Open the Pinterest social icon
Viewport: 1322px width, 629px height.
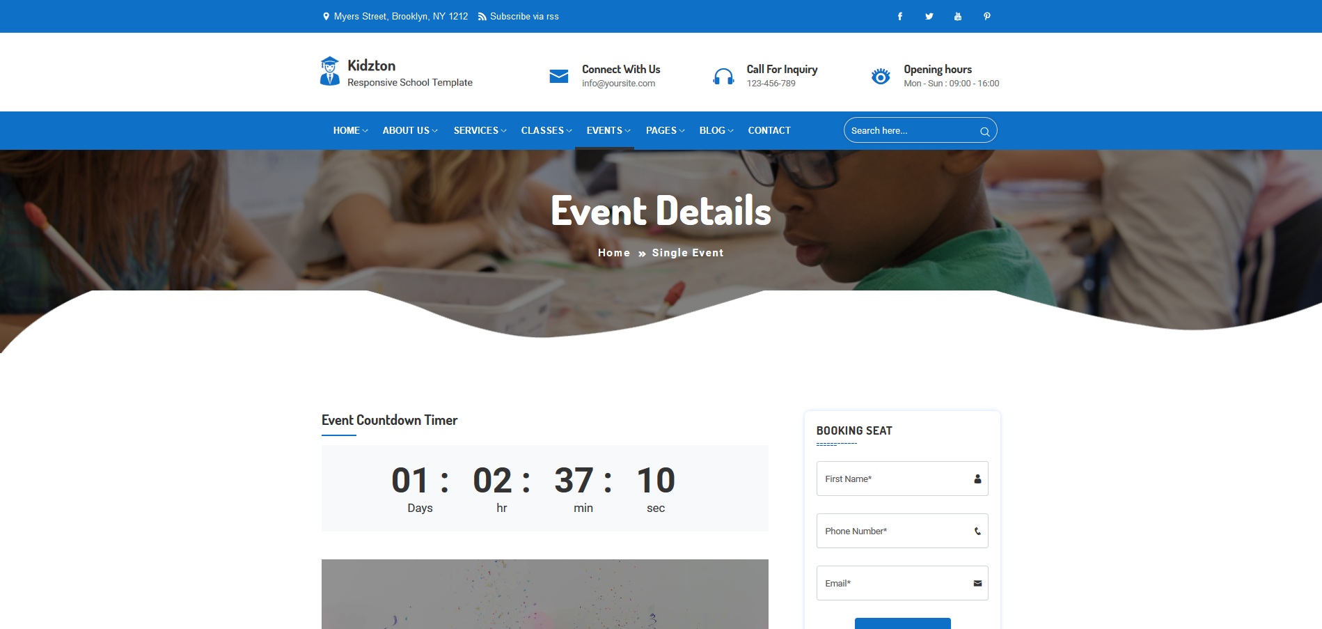(x=987, y=16)
